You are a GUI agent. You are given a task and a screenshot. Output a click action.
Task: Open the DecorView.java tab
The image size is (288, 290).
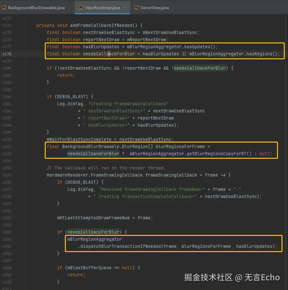151,7
